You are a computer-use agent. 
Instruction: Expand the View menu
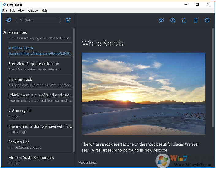pyautogui.click(x=21, y=11)
